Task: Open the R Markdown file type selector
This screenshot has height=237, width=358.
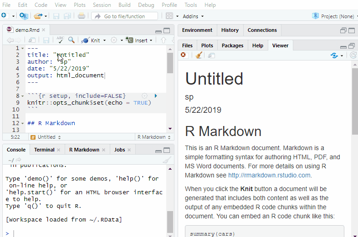Action: pyautogui.click(x=153, y=137)
